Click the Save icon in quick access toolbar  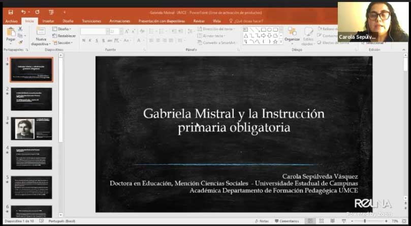click(11, 12)
